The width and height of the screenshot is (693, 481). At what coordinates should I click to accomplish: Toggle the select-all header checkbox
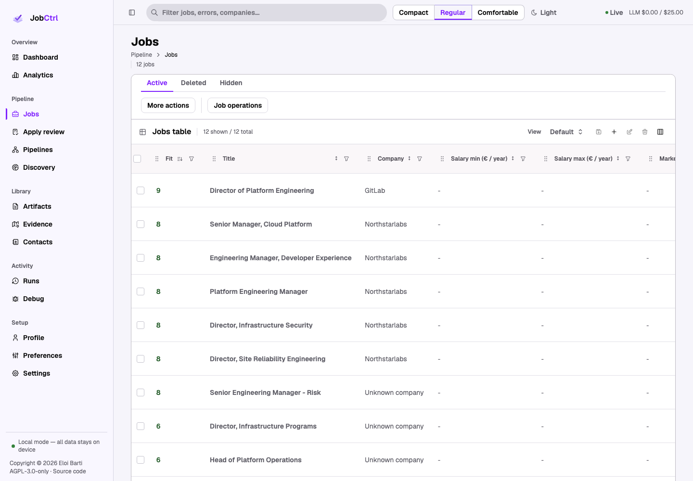click(137, 159)
